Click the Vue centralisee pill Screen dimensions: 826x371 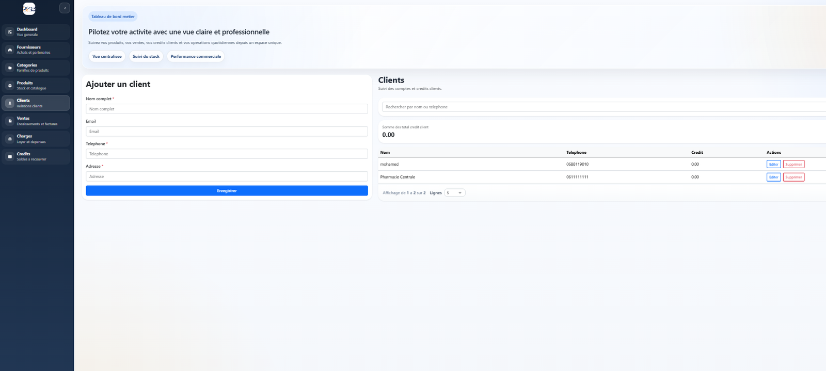[x=107, y=56]
